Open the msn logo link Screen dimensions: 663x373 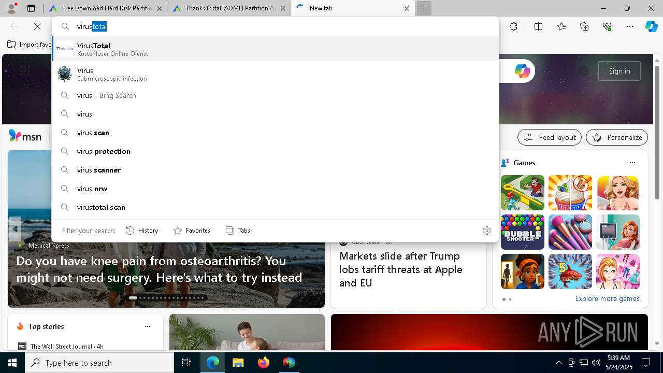tap(25, 137)
